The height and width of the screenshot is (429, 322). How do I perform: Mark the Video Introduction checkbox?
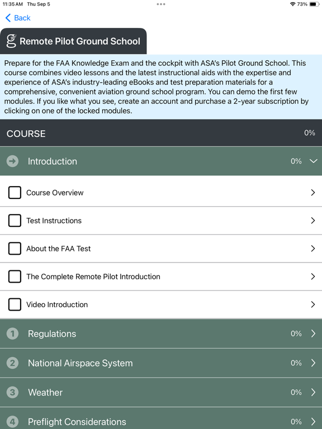coord(15,304)
